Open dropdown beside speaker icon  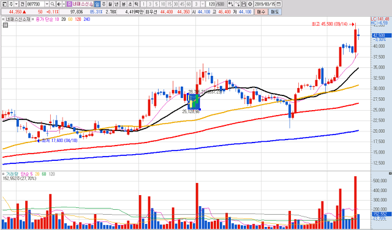pos(64,4)
